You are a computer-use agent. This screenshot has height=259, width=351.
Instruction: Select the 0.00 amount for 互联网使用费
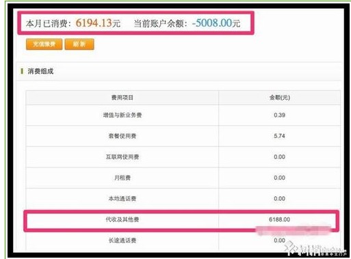pyautogui.click(x=280, y=157)
